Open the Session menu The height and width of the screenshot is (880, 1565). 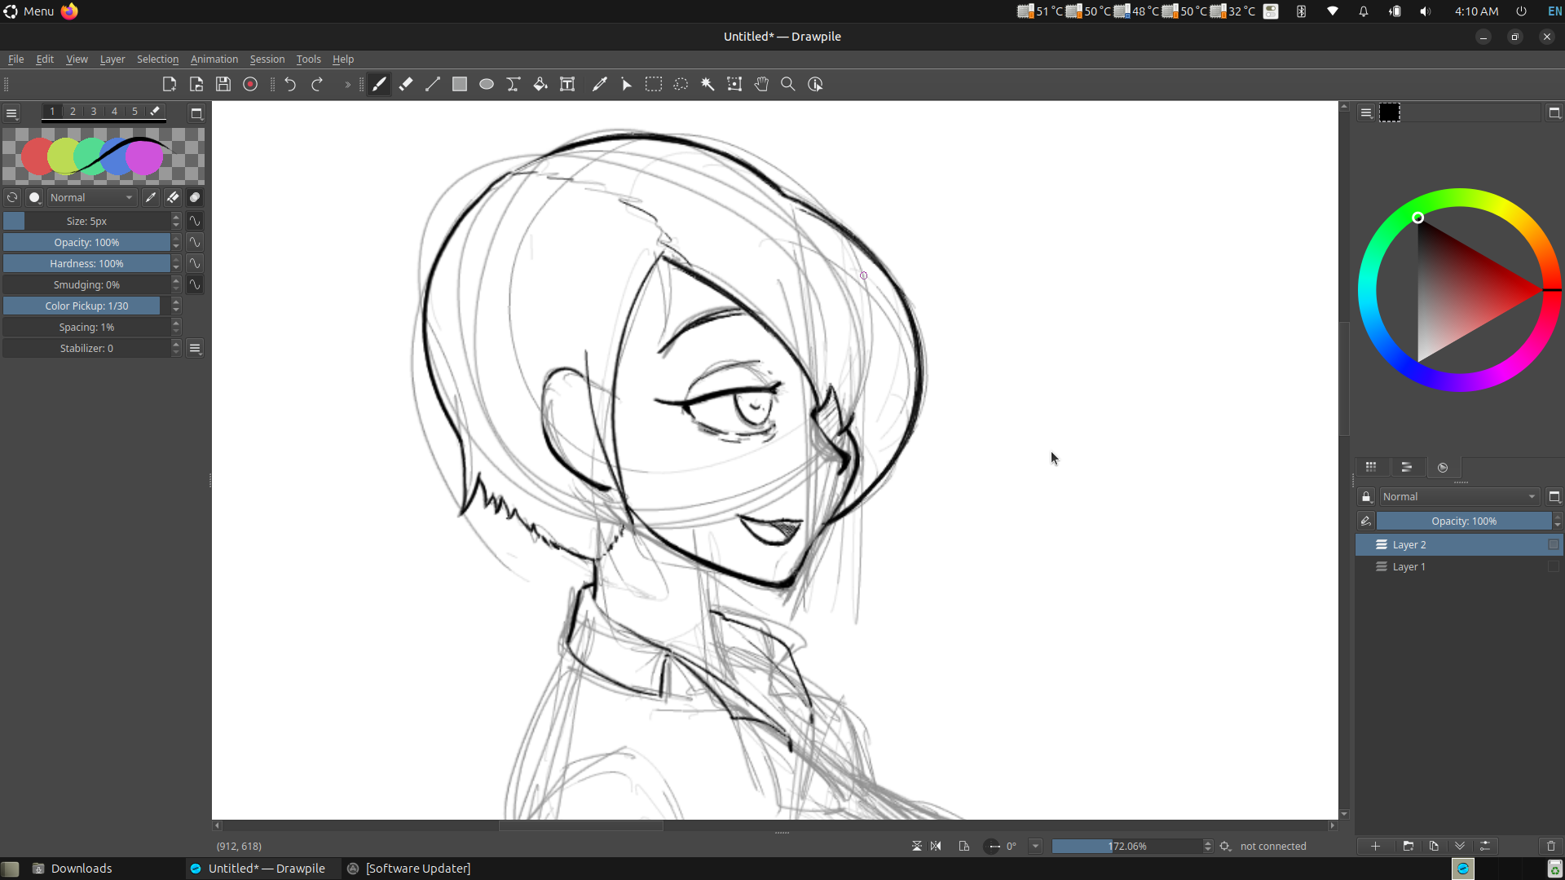[x=267, y=59]
